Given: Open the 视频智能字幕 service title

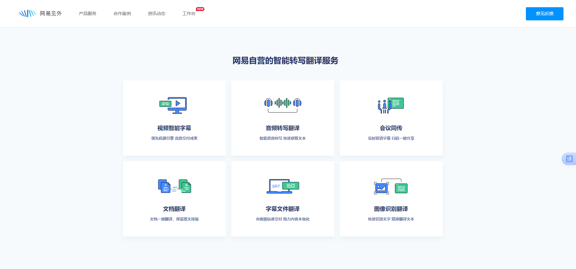Looking at the screenshot, I should pyautogui.click(x=174, y=128).
